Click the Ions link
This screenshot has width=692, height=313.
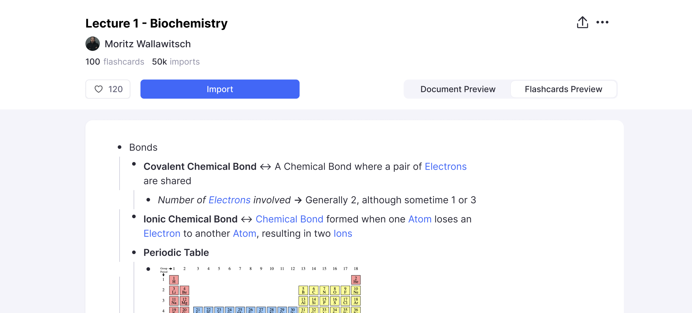[x=342, y=234]
